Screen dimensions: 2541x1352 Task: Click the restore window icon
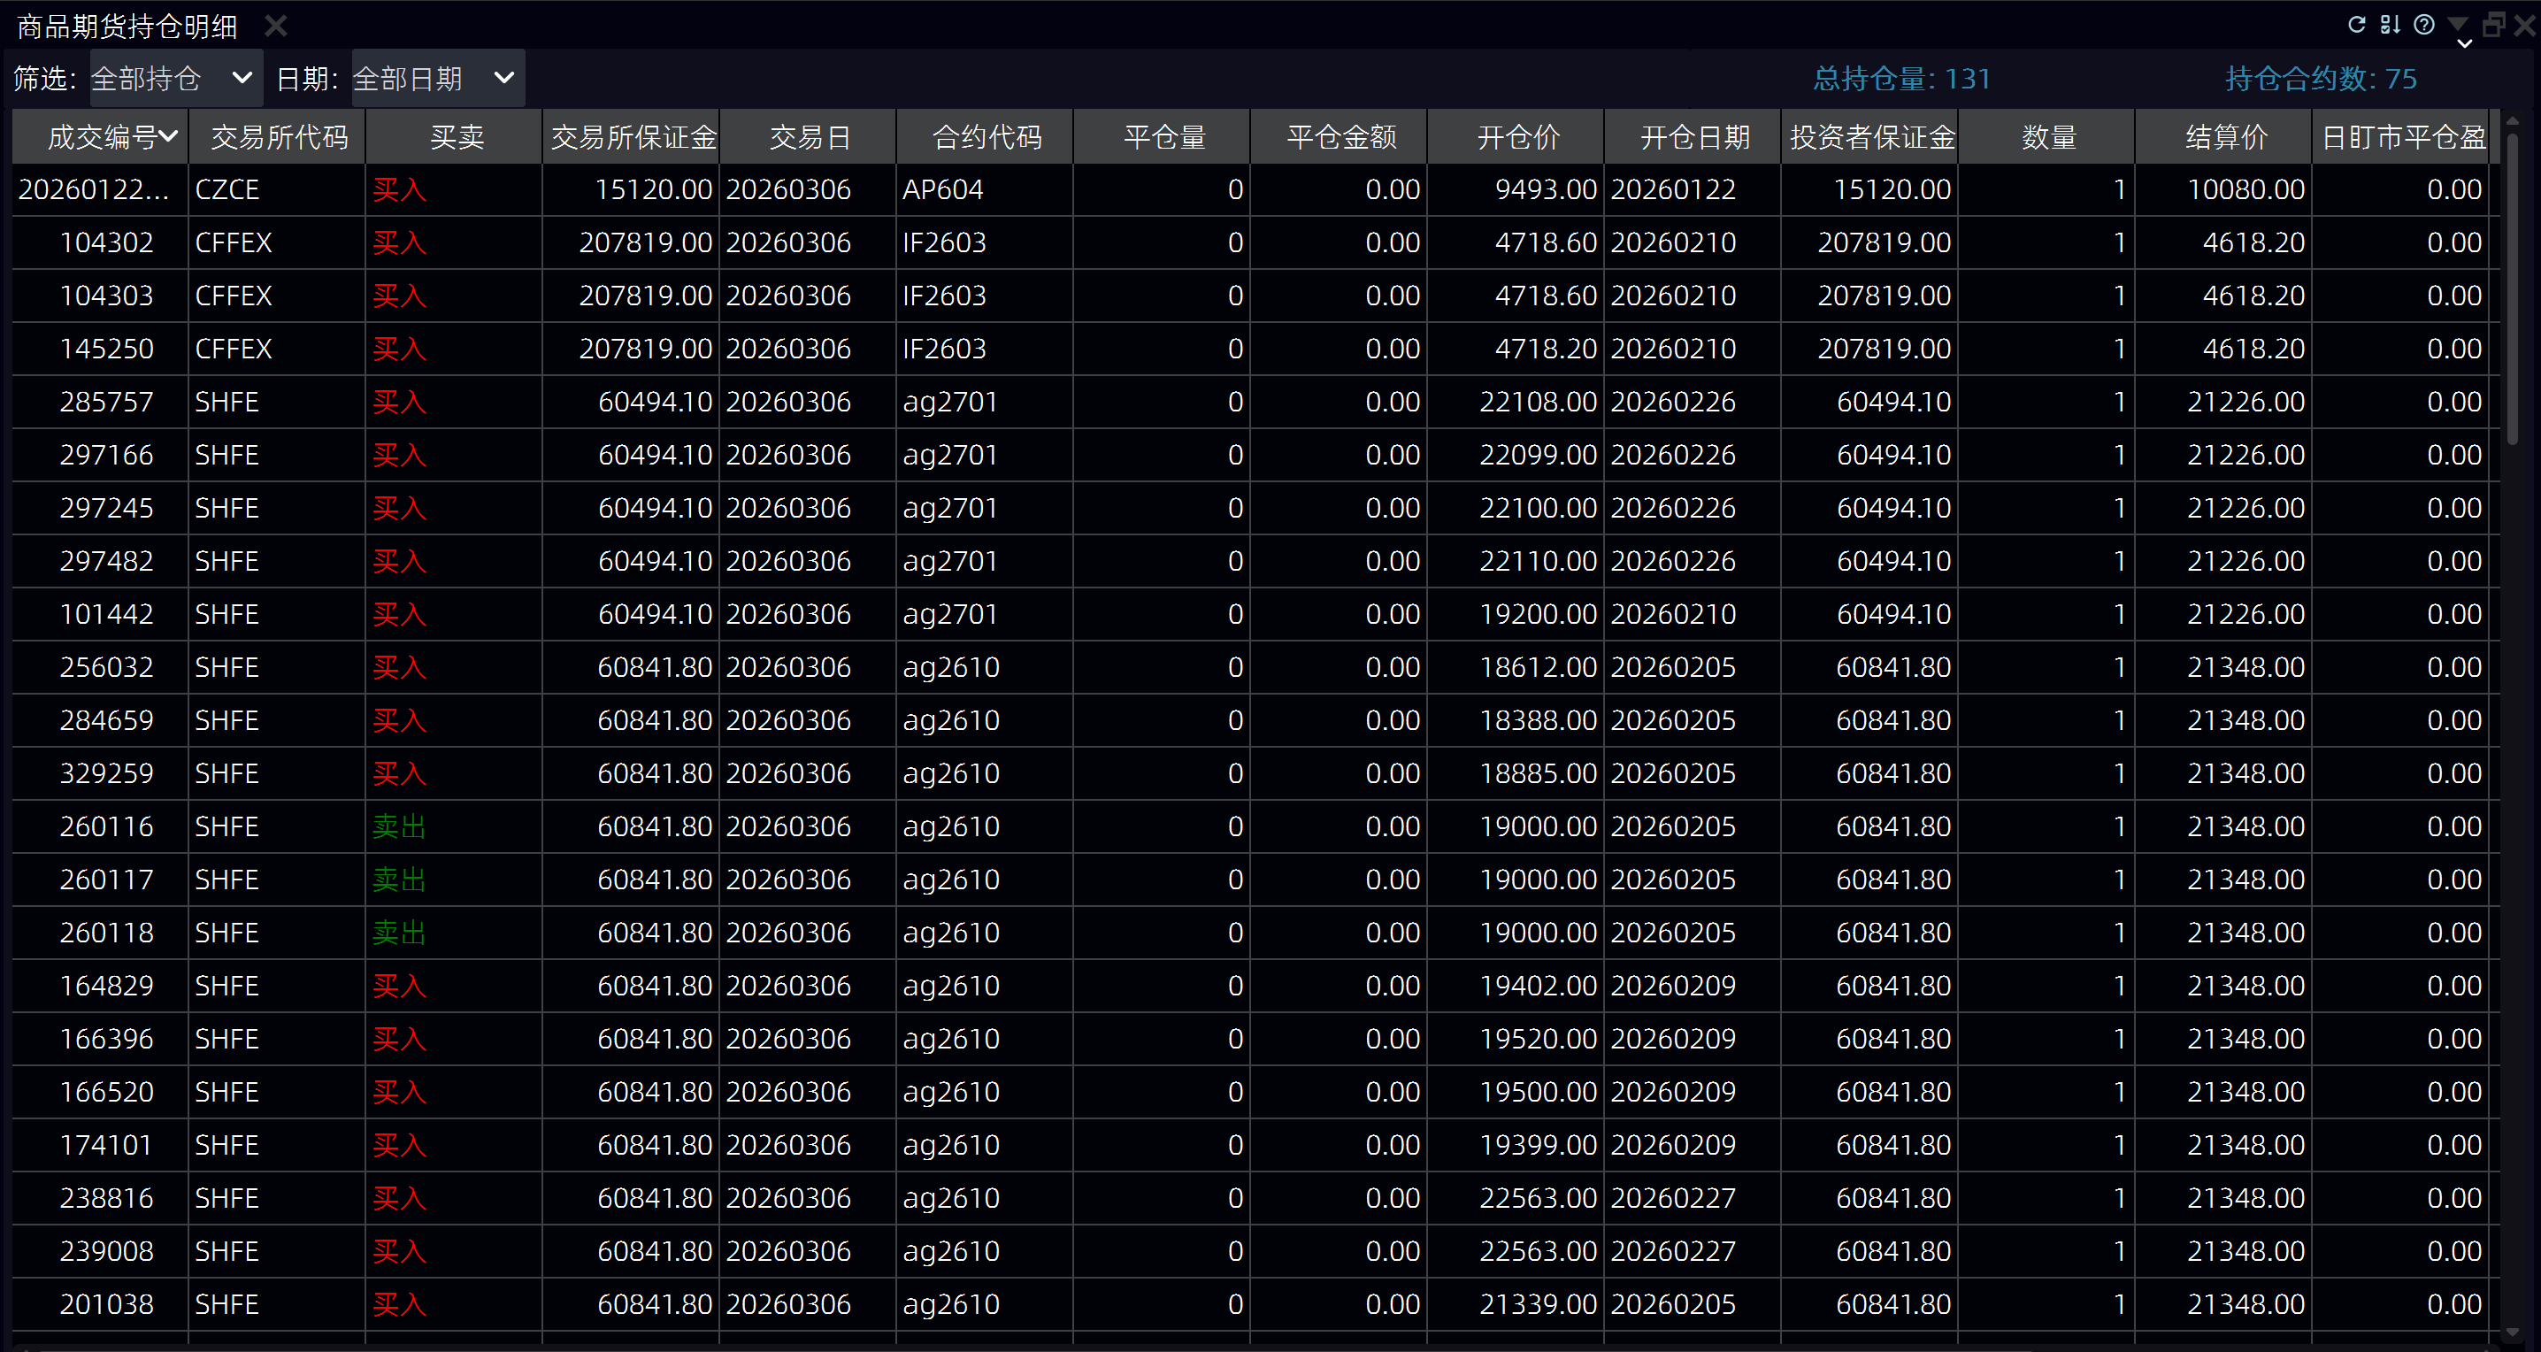pos(2492,25)
